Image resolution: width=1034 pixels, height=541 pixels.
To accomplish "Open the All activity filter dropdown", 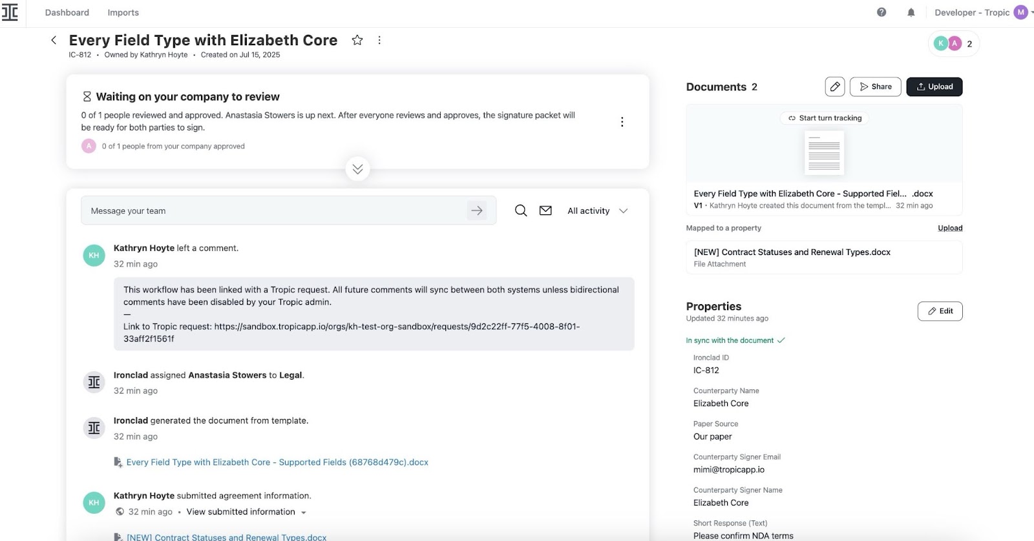I will [598, 210].
